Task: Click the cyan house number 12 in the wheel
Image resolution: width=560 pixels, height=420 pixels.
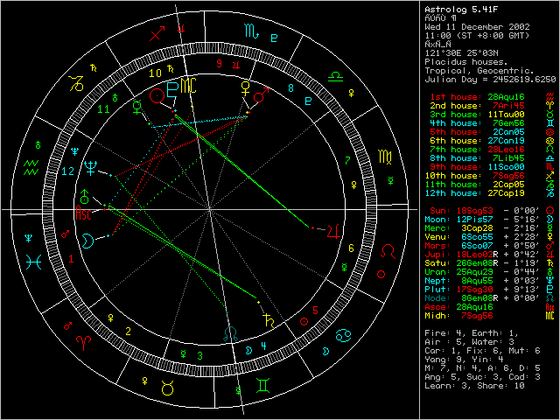Action: pyautogui.click(x=68, y=171)
